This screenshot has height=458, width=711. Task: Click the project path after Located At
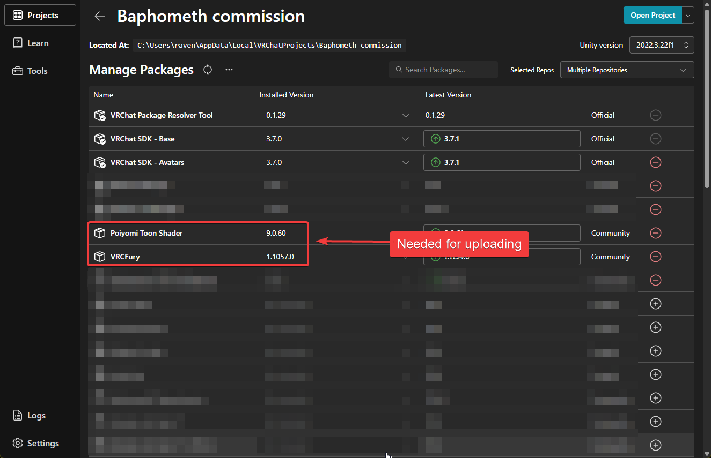coord(269,45)
